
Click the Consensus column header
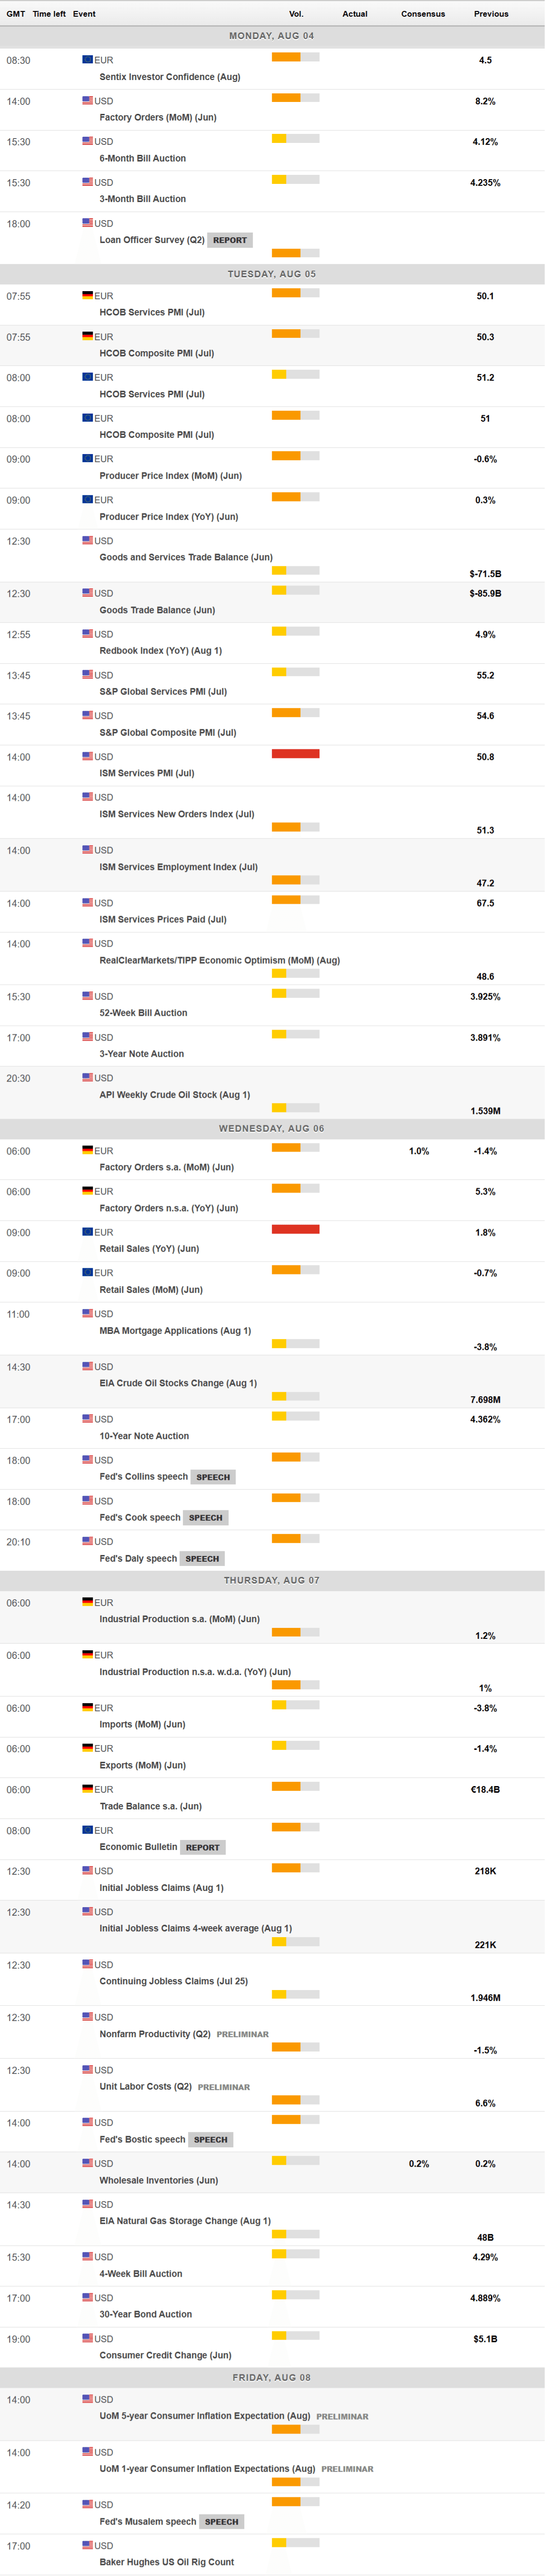coord(423,14)
